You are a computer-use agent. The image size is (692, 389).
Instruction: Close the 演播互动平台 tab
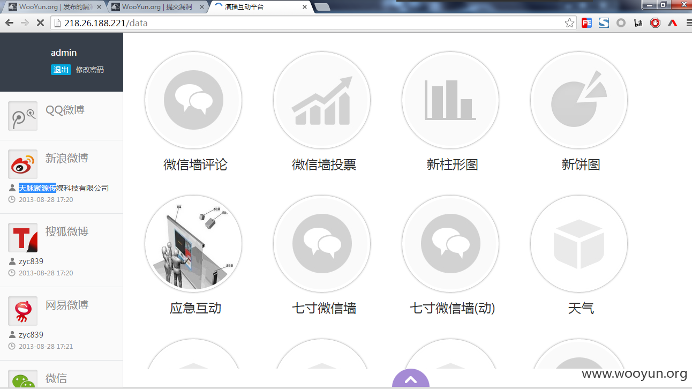click(x=304, y=7)
